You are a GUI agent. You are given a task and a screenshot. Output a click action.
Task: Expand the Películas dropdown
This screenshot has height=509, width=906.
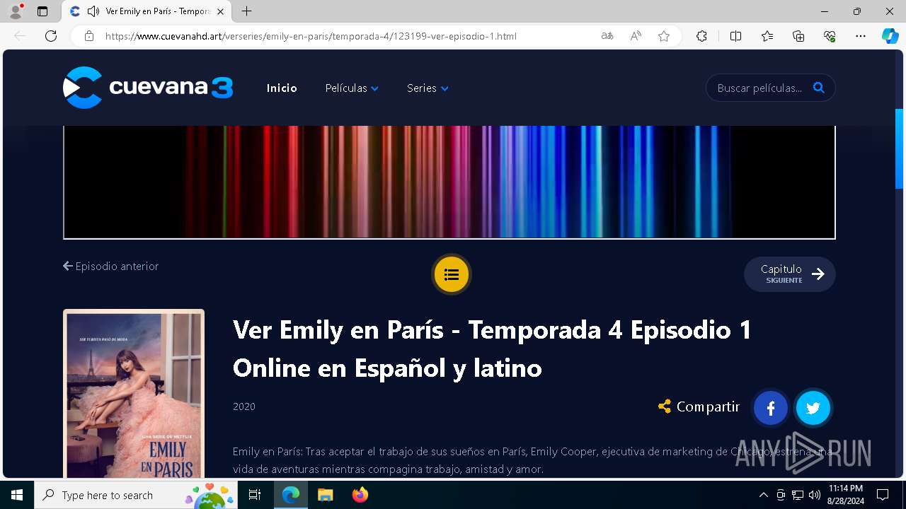coord(352,88)
